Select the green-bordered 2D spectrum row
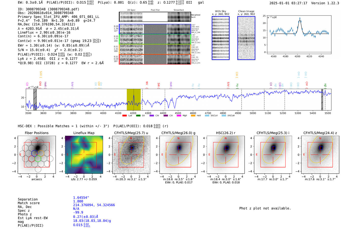Viewport: 357px width, 243px height. click(x=155, y=39)
